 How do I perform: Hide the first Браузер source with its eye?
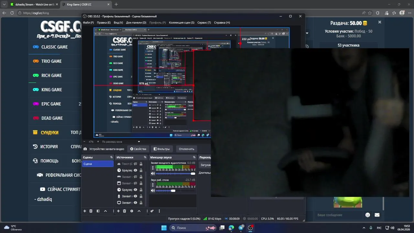click(x=136, y=170)
